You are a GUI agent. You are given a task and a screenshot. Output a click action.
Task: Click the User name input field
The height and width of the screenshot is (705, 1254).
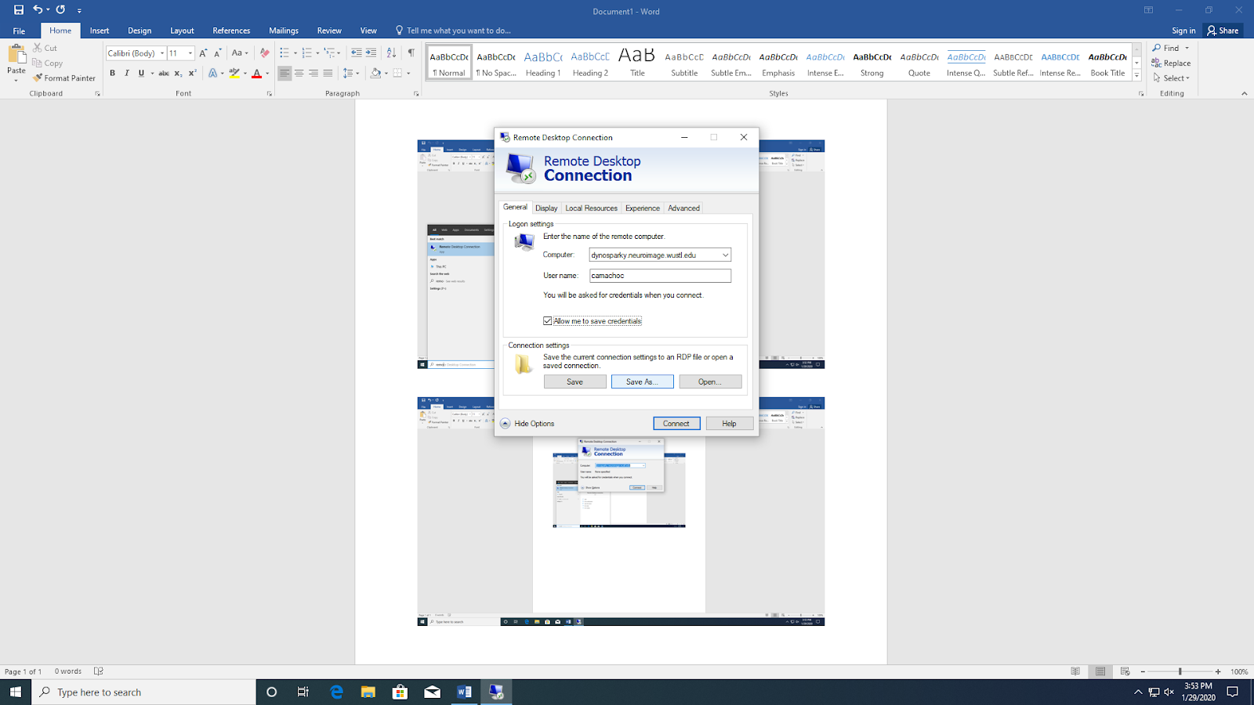click(660, 276)
